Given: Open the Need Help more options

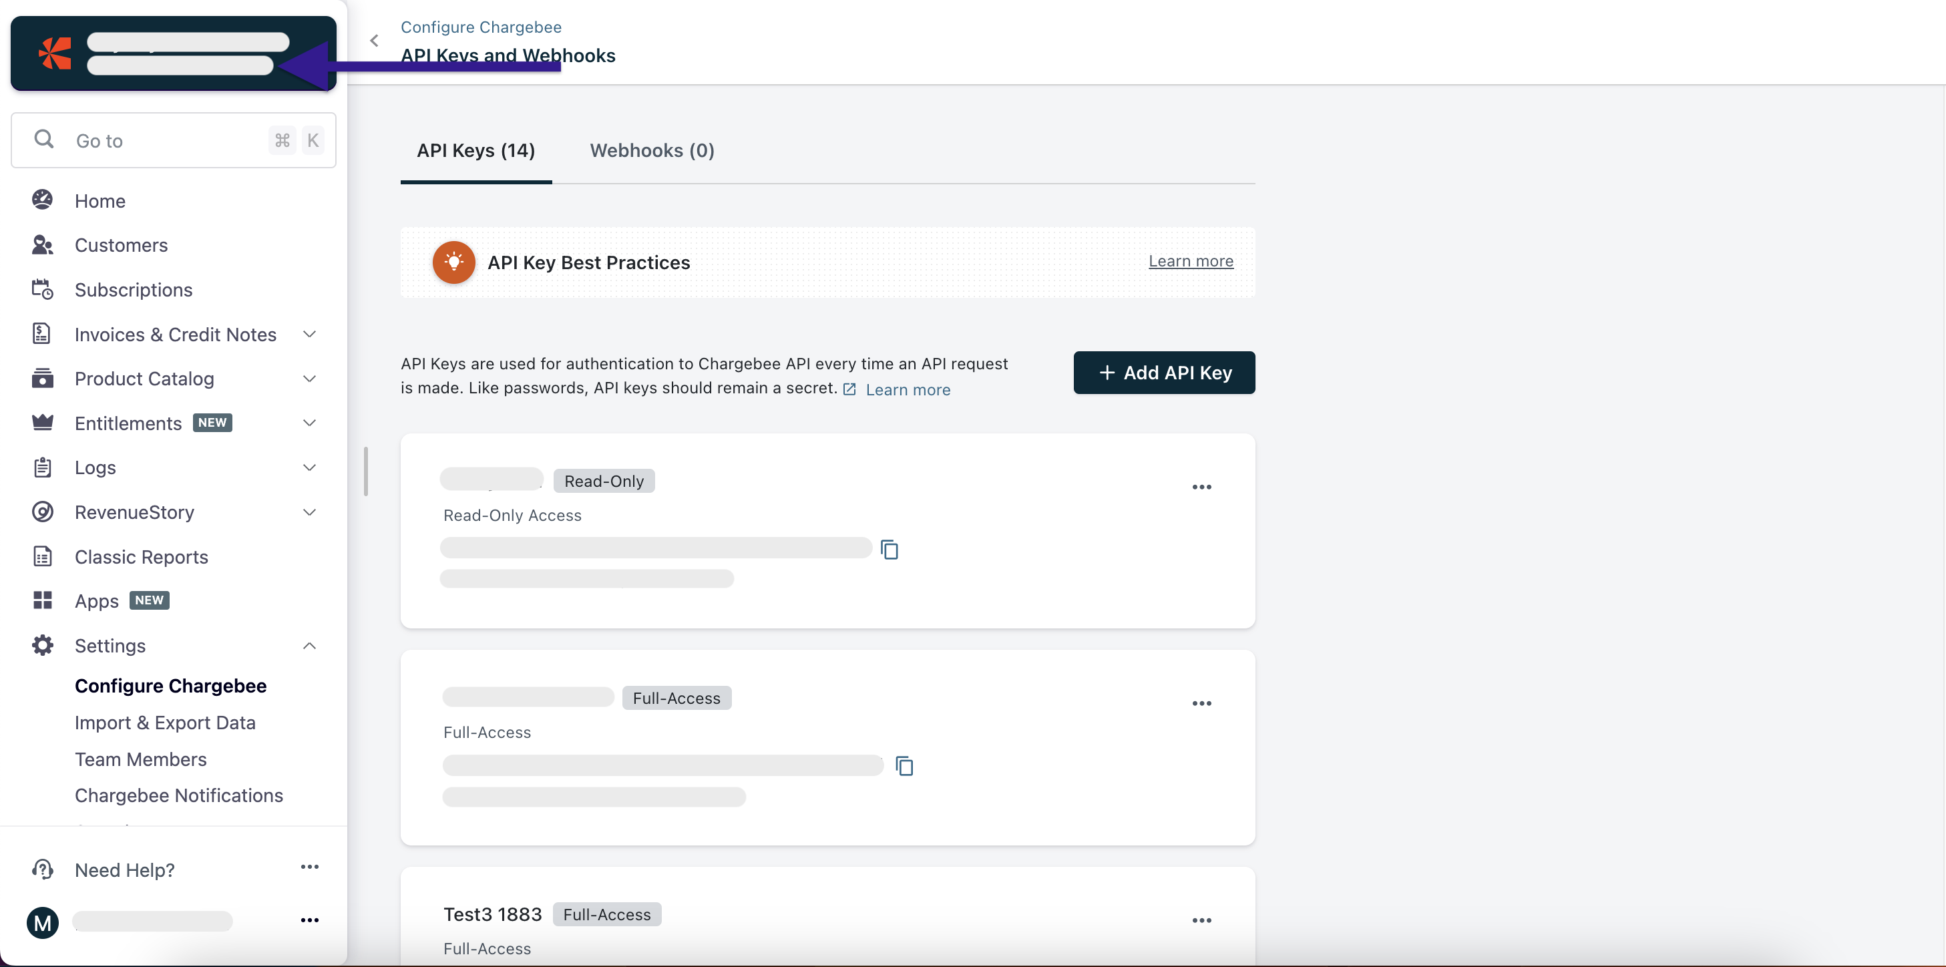Looking at the screenshot, I should [310, 867].
